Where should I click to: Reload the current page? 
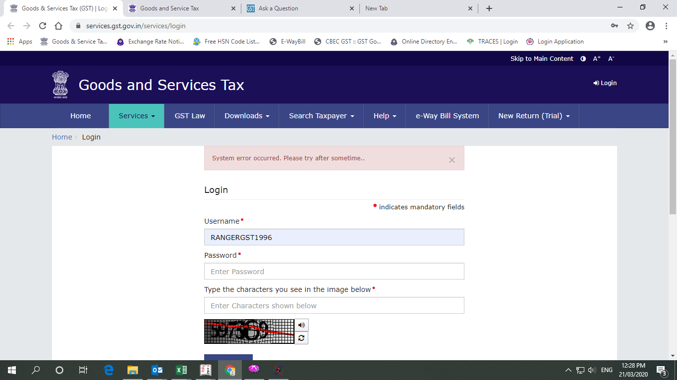[43, 26]
